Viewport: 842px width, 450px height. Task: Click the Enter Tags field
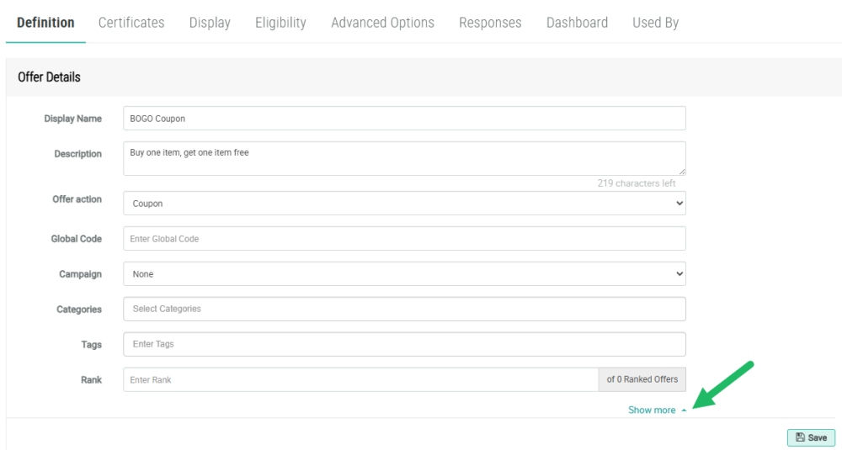[x=404, y=344]
